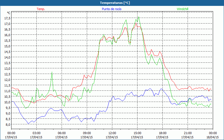The image size is (224, 140).
Task: Select the blue 'Punto de rocío' legend label
Action: point(111,9)
